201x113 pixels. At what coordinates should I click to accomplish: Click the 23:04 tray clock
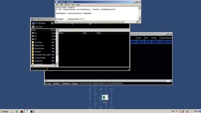[x=196, y=111]
